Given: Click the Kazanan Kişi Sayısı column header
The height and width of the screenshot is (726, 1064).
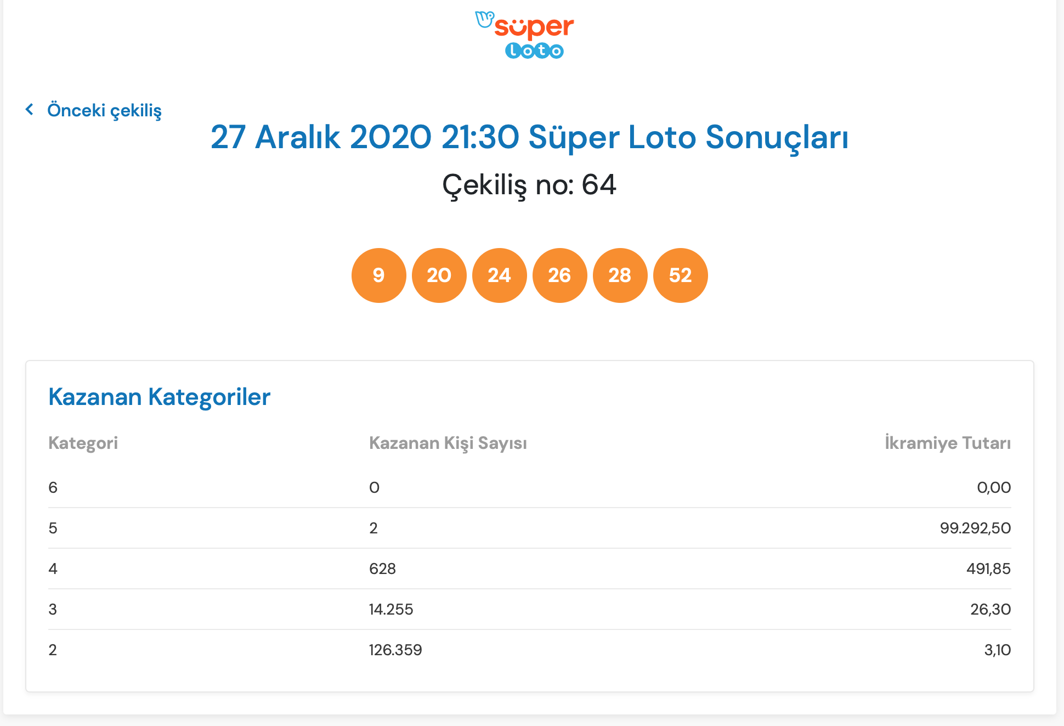Looking at the screenshot, I should coord(448,443).
